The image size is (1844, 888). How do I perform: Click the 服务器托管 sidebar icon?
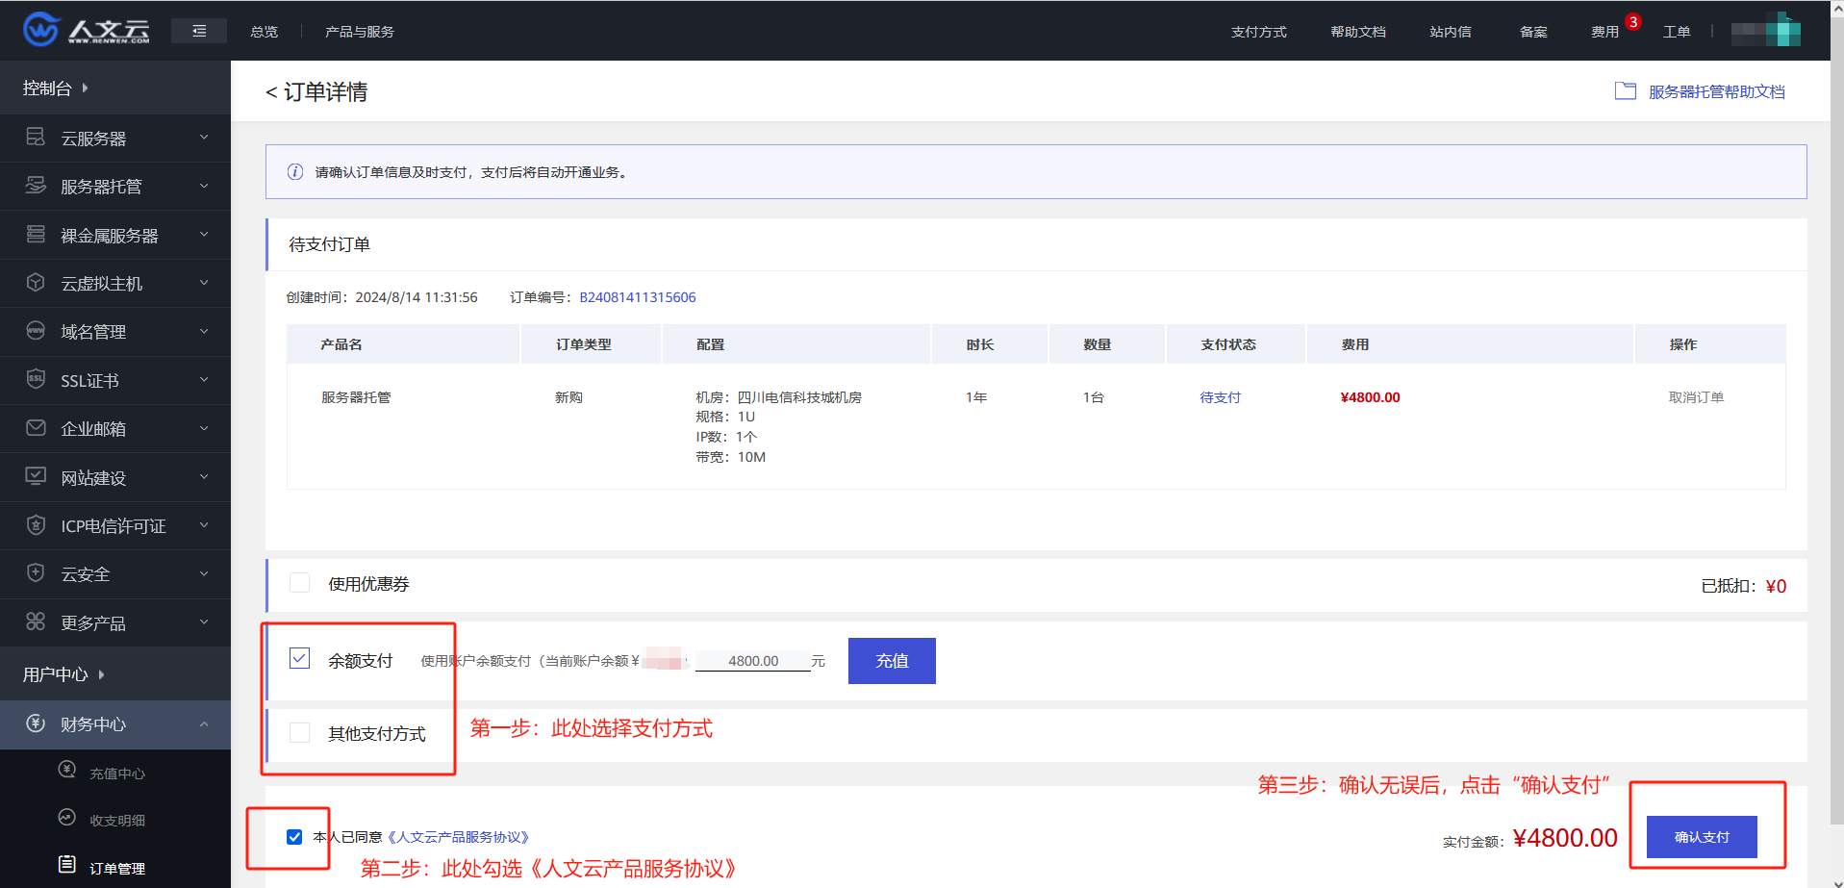click(36, 185)
